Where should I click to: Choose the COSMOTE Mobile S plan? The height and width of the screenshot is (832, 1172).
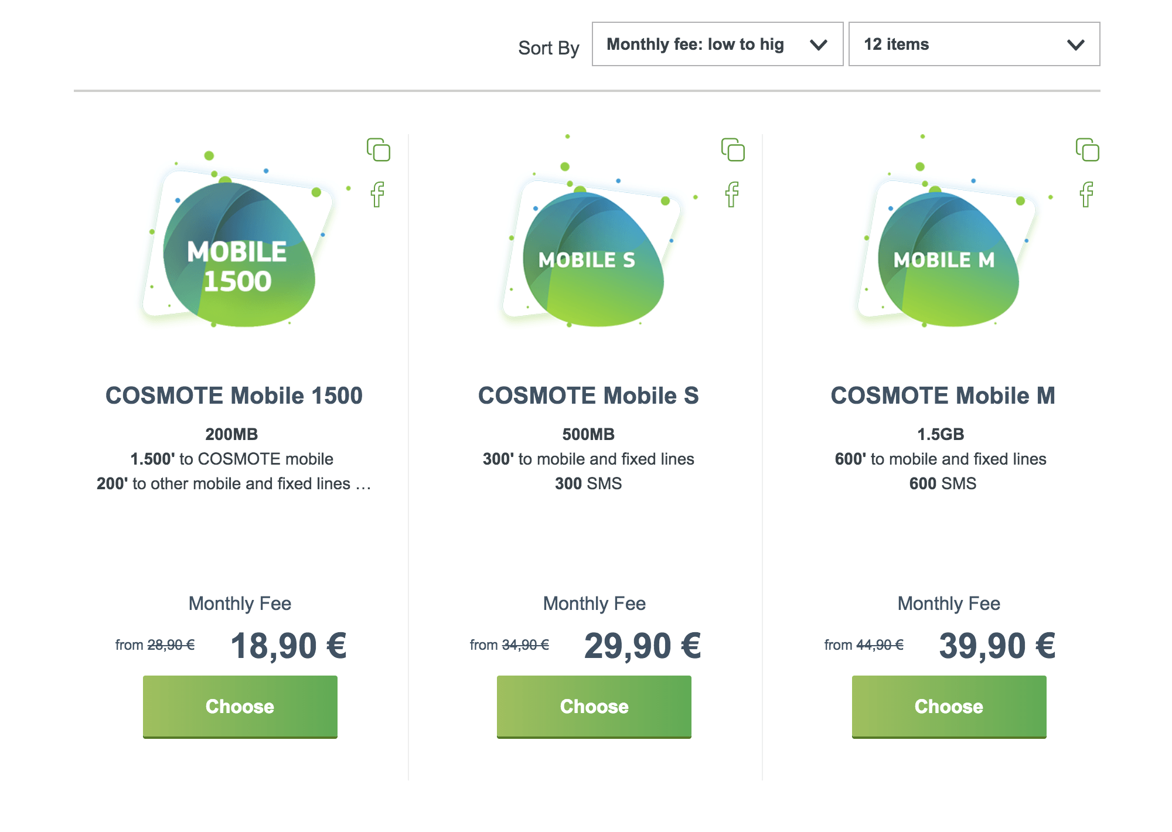pyautogui.click(x=594, y=707)
